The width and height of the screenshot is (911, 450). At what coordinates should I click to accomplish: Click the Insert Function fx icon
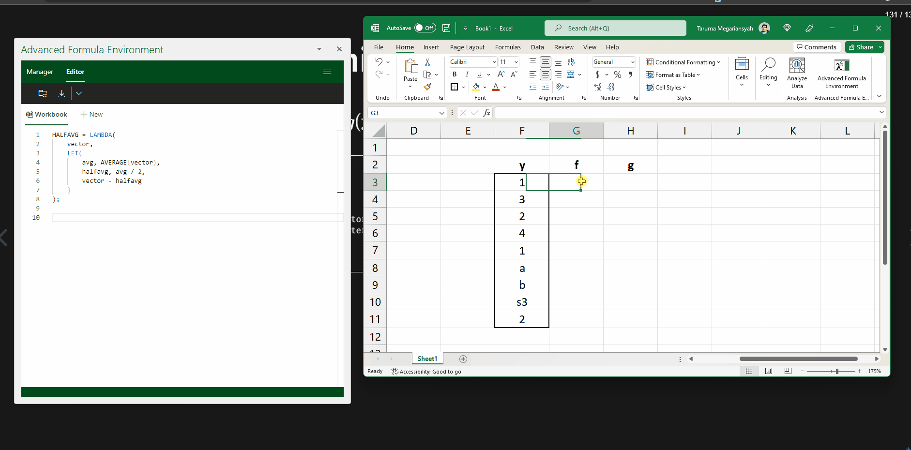[x=486, y=113]
